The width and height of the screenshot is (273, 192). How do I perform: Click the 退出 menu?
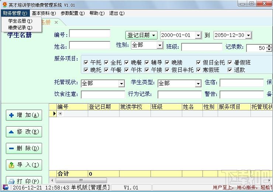click(x=117, y=13)
